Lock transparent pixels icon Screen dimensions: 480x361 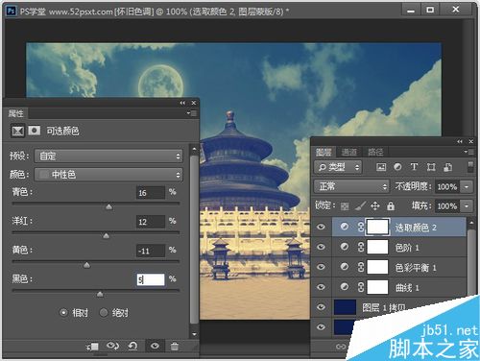tap(345, 206)
